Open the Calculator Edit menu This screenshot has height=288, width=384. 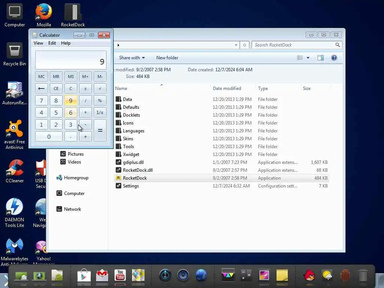[52, 43]
